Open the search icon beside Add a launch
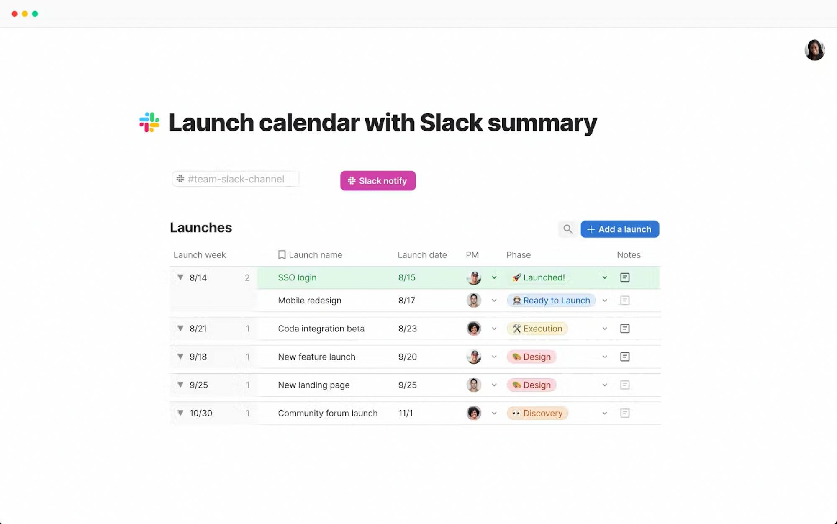837x524 pixels. coord(567,229)
